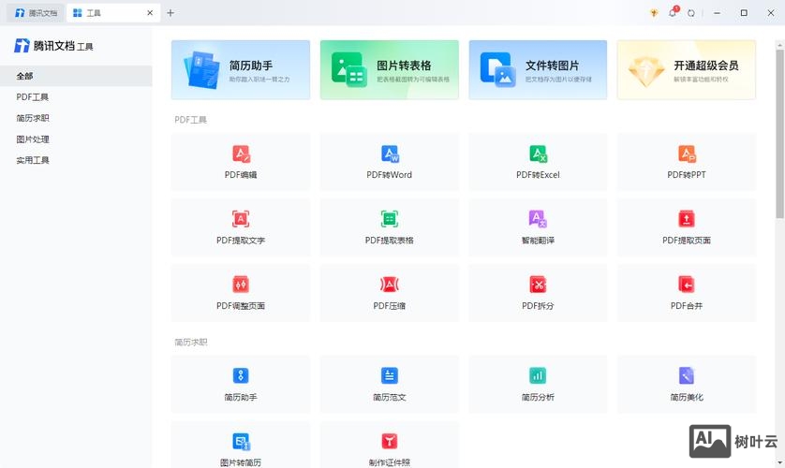Open the 简历助手 banner card
Screen dimensions: 785x468
coord(241,70)
